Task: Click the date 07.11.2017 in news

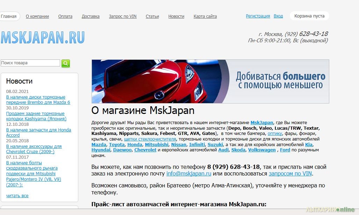Action: tap(17, 157)
